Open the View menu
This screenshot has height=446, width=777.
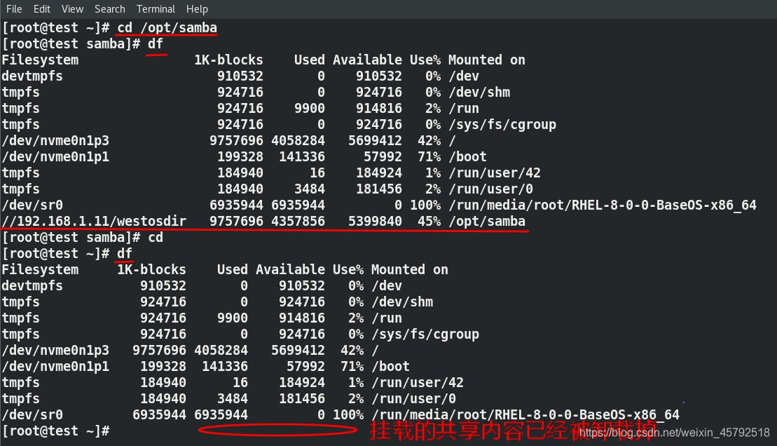click(72, 8)
